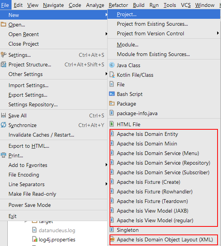Open Settings Repository...
The image size is (221, 246).
pyautogui.click(x=53, y=104)
